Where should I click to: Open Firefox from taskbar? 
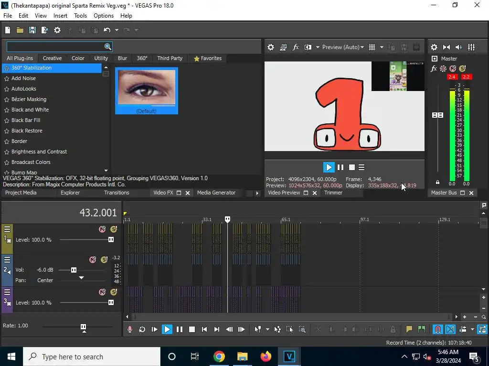coord(266,356)
